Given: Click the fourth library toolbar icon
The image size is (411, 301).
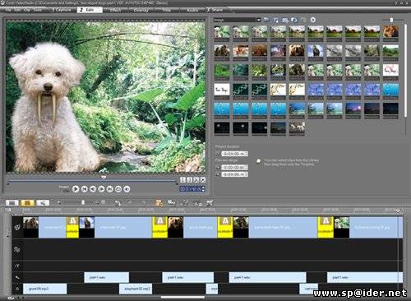Looking at the screenshot, I should pyautogui.click(x=294, y=20).
